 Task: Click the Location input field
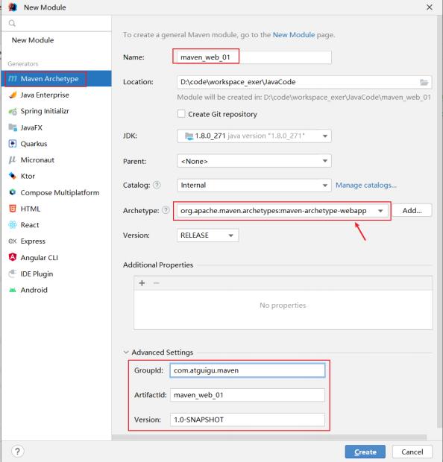(304, 82)
